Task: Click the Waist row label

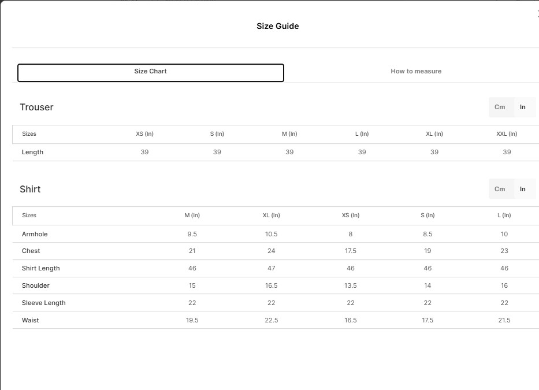Action: [x=31, y=321]
